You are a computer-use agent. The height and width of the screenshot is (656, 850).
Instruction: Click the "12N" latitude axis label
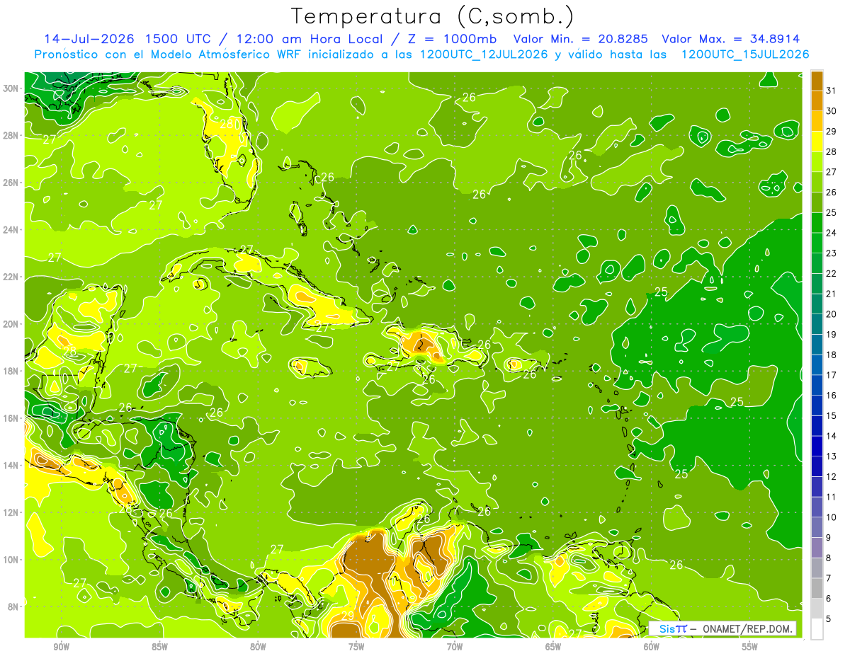[12, 512]
